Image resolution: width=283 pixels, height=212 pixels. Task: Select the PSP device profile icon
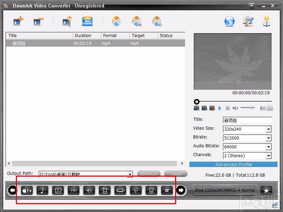point(120,190)
